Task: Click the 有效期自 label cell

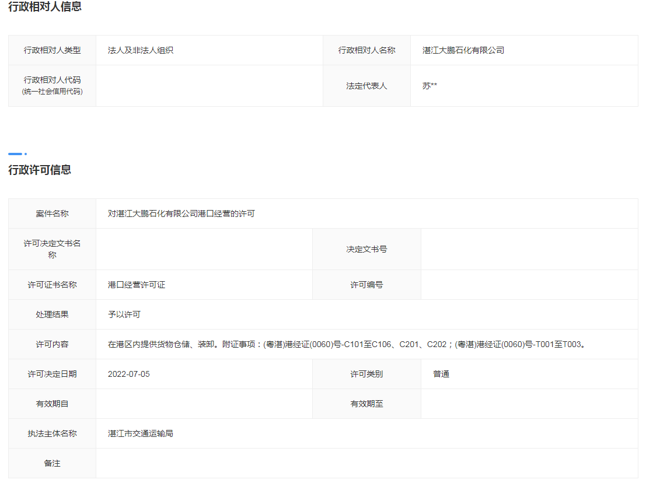Action: tap(53, 404)
